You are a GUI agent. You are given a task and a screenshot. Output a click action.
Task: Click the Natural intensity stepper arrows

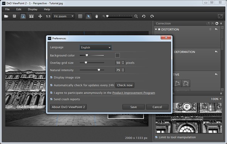(123, 70)
